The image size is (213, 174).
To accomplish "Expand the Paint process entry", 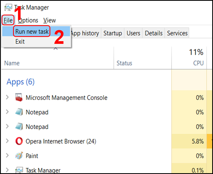I will [7, 156].
